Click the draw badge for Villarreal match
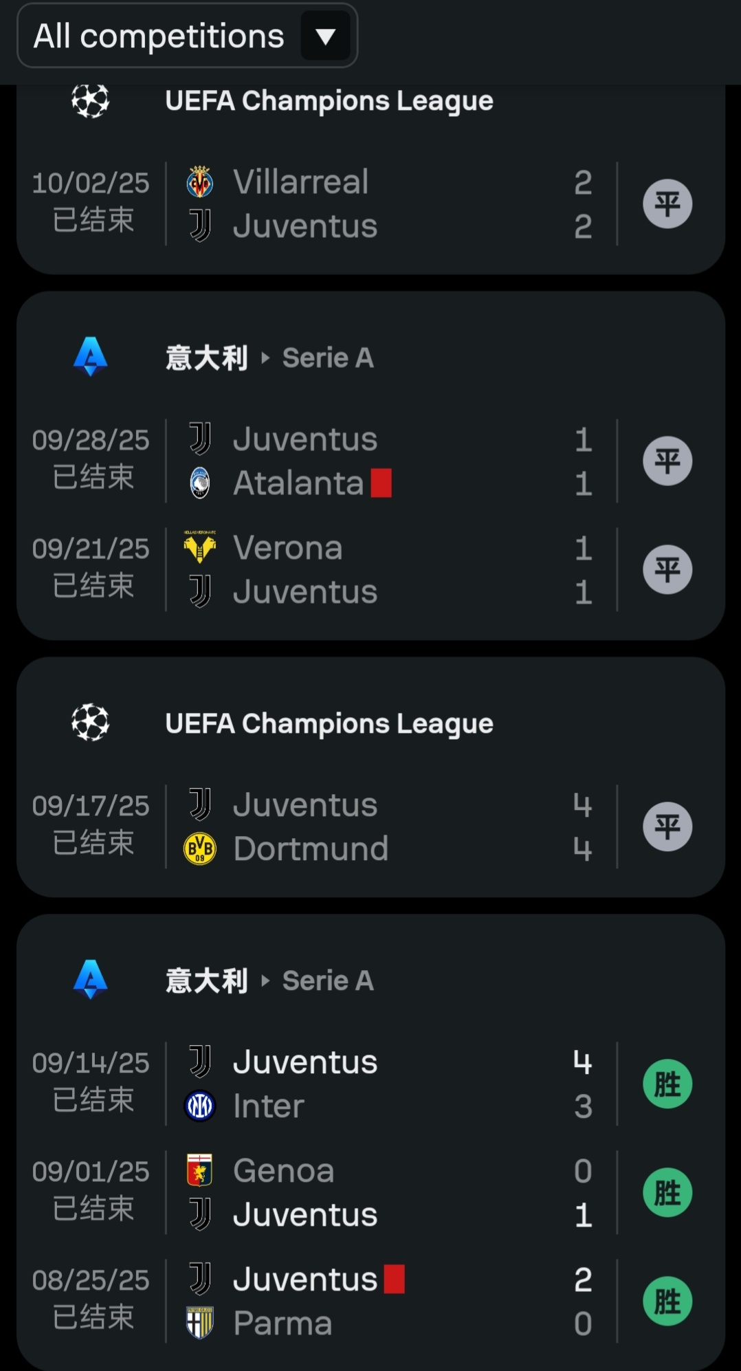The width and height of the screenshot is (741, 1371). pos(667,204)
